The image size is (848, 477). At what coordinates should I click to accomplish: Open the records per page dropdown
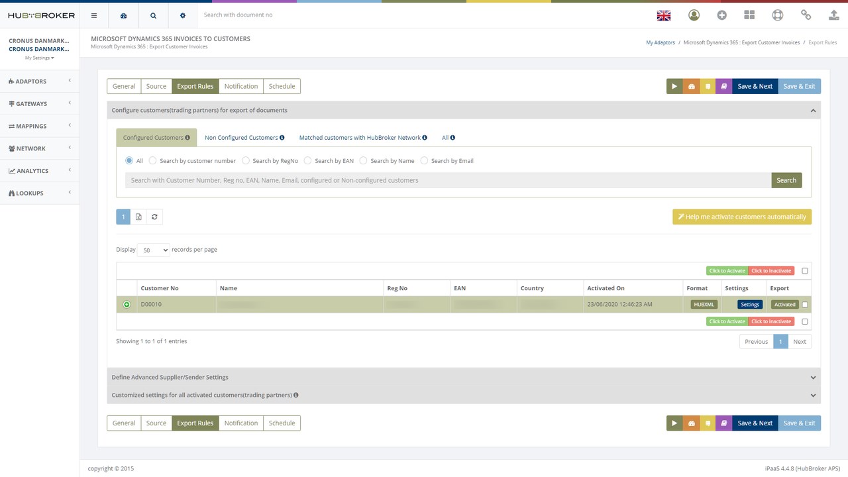153,250
